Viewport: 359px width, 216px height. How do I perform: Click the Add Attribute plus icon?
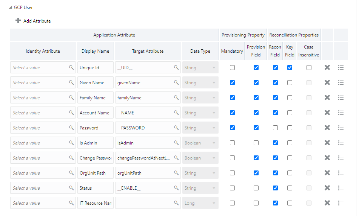pyautogui.click(x=18, y=21)
